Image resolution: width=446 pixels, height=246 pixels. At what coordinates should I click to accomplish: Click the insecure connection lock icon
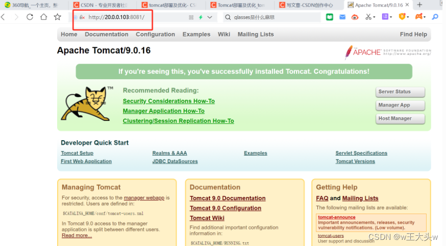click(82, 17)
